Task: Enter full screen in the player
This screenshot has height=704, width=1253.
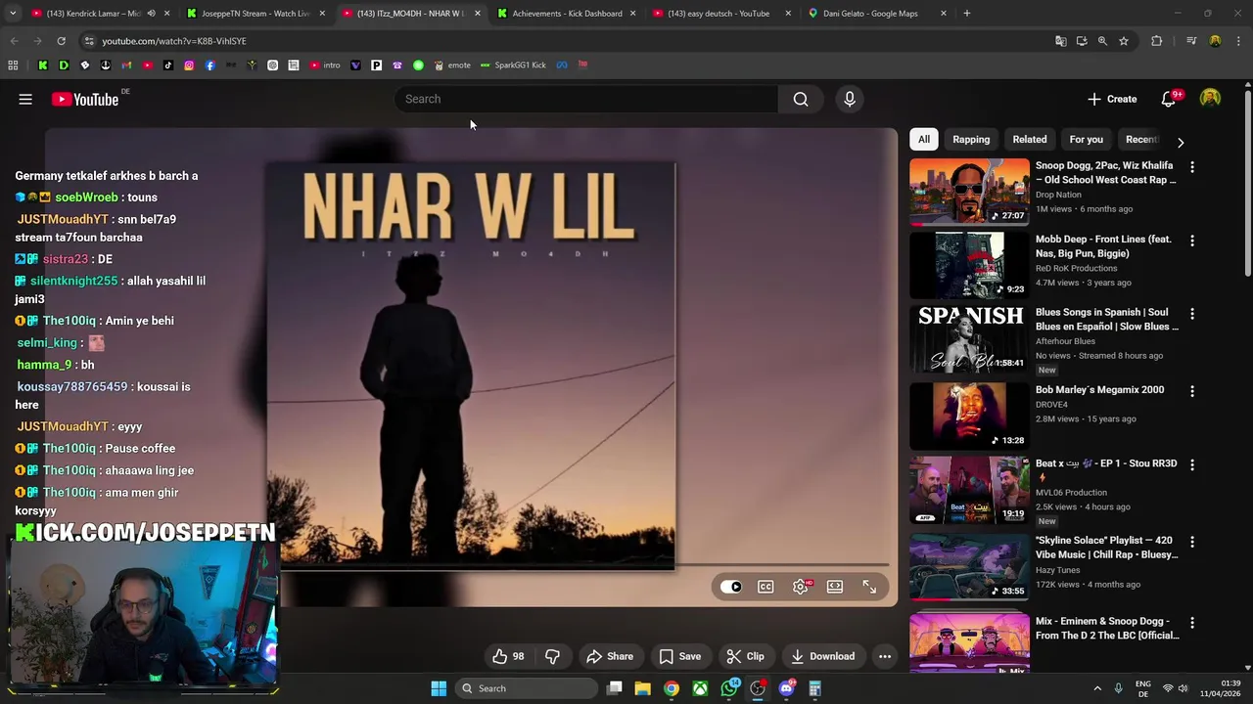Action: 869,587
